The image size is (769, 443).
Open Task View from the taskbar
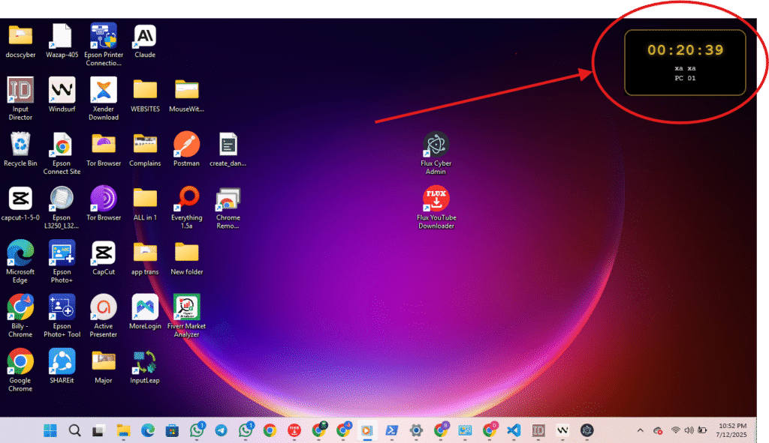tap(98, 431)
